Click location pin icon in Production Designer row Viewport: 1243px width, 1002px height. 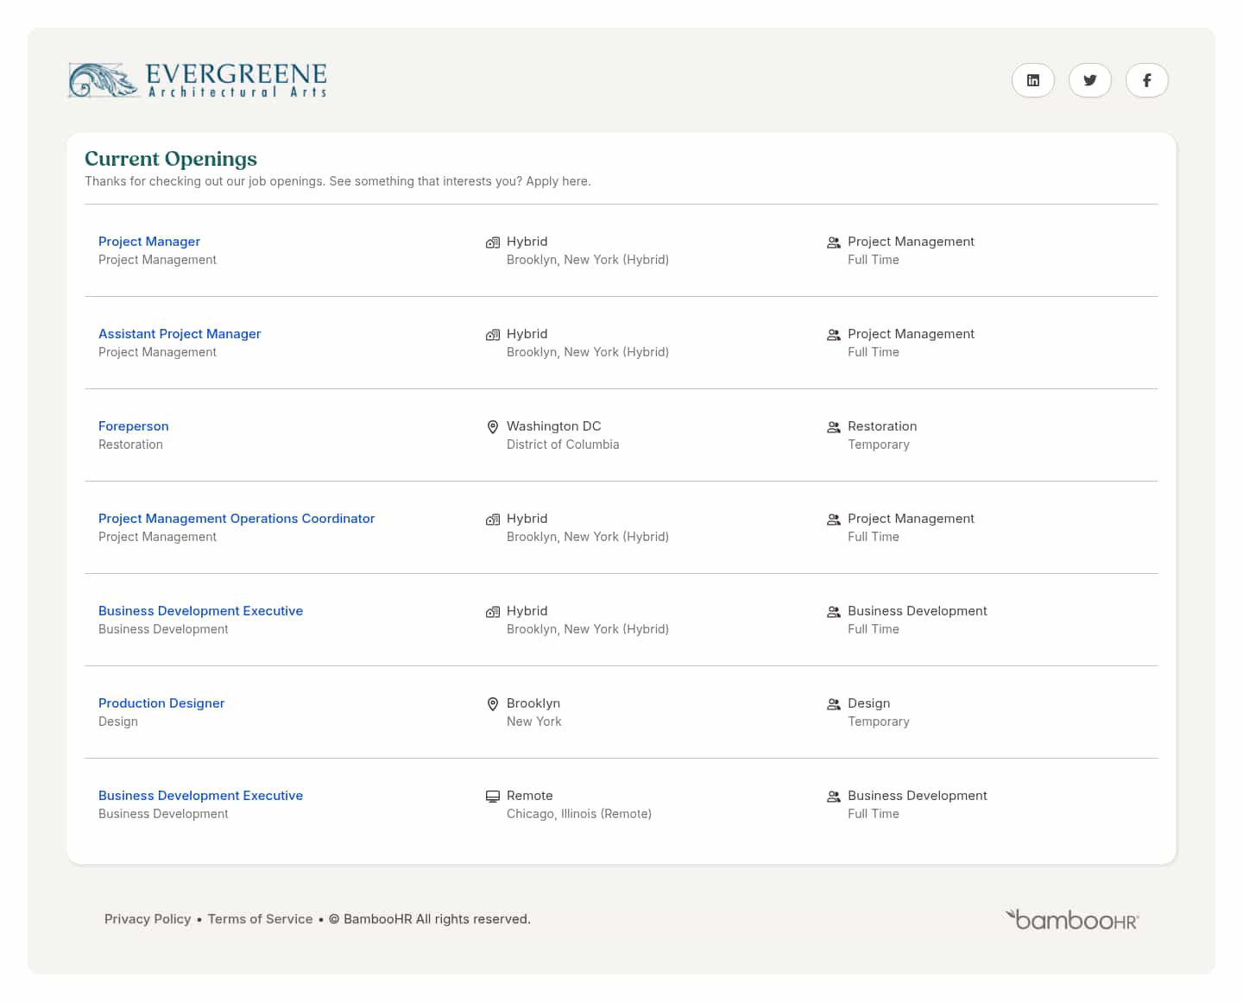click(493, 704)
